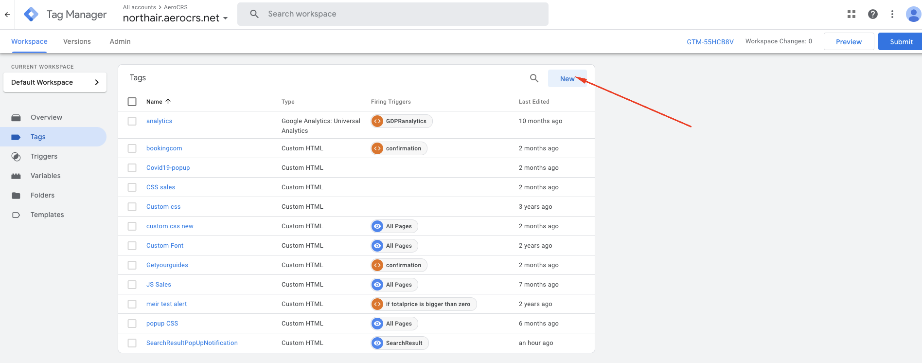Click the back arrow icon
Screen dimensions: 922x363
[7, 15]
